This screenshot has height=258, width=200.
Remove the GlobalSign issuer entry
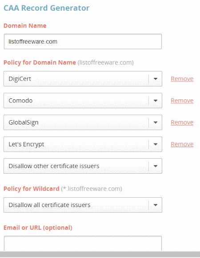(x=182, y=122)
